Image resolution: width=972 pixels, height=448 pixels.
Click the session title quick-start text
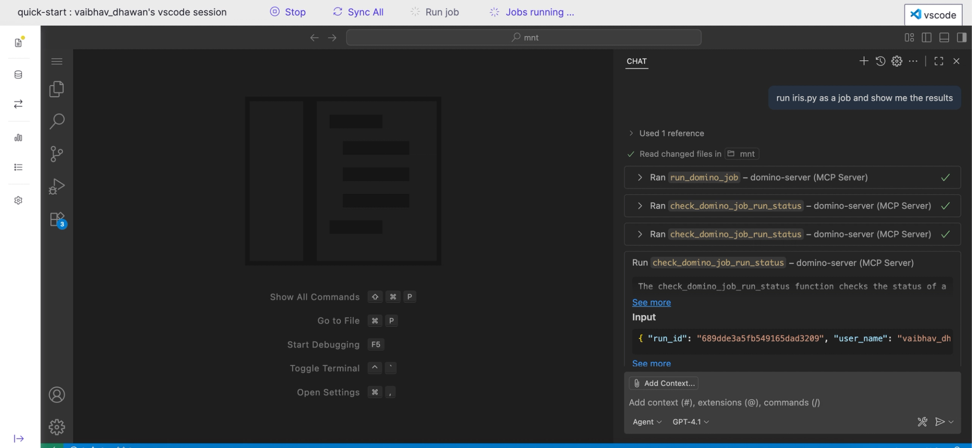click(x=122, y=12)
